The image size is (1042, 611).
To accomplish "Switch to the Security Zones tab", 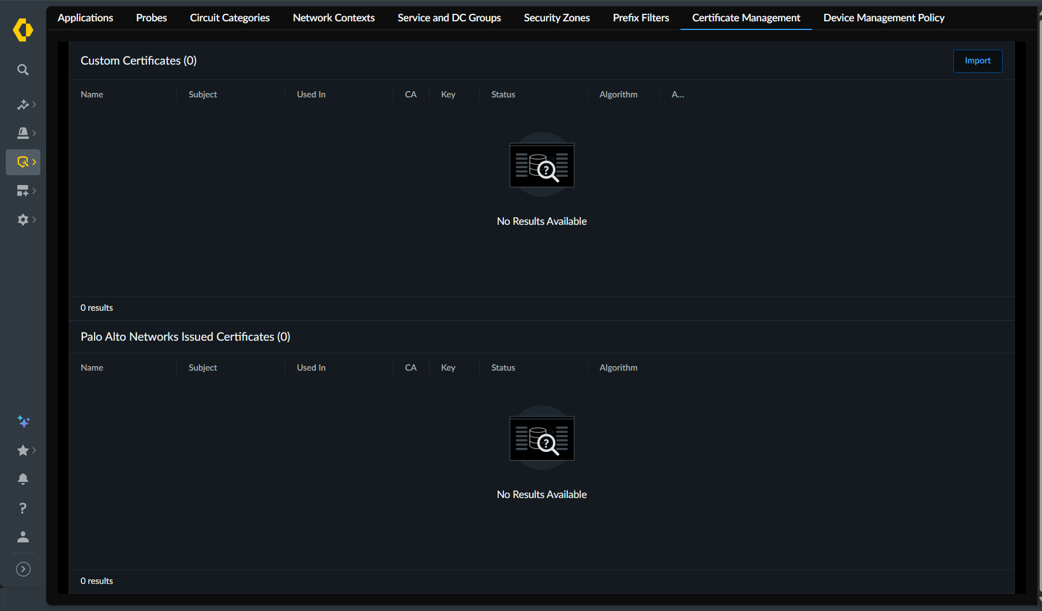I will [556, 17].
